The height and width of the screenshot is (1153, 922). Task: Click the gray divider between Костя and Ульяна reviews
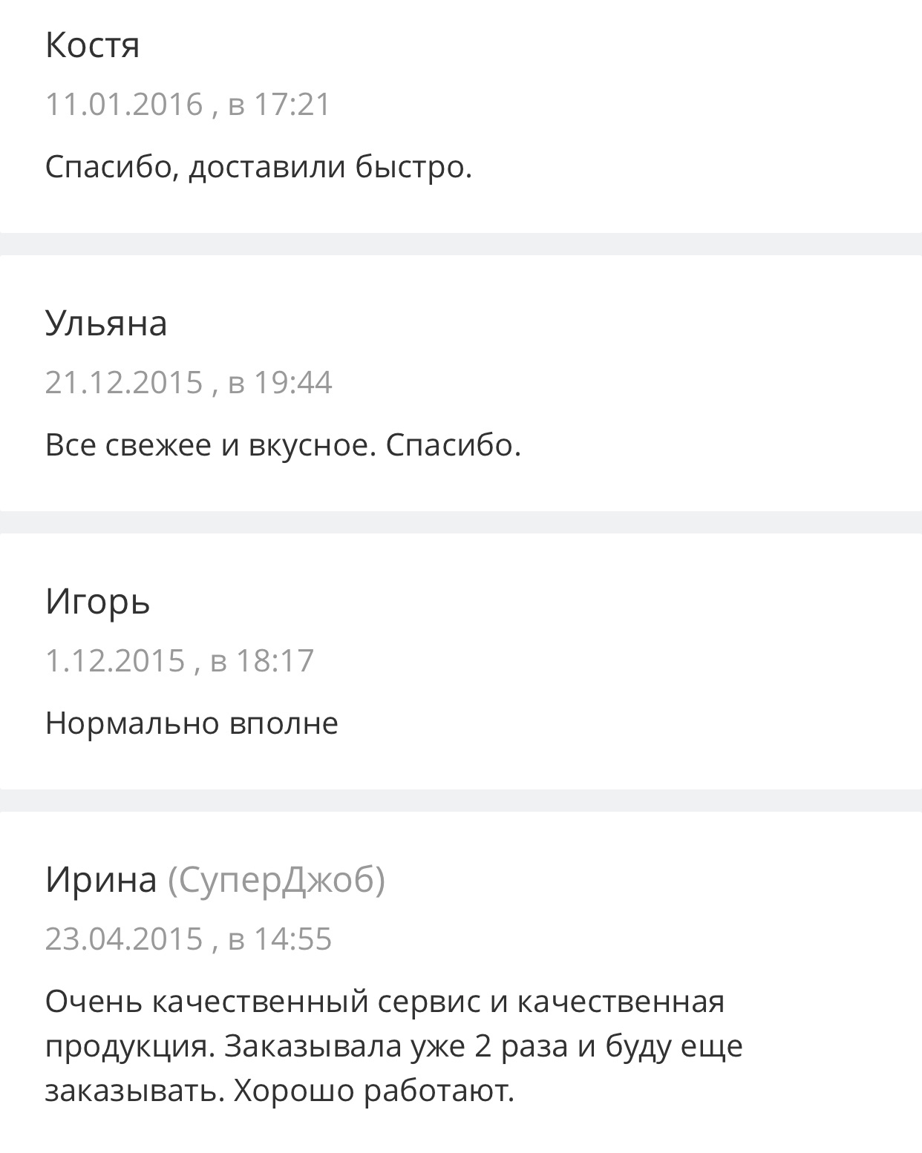461,244
